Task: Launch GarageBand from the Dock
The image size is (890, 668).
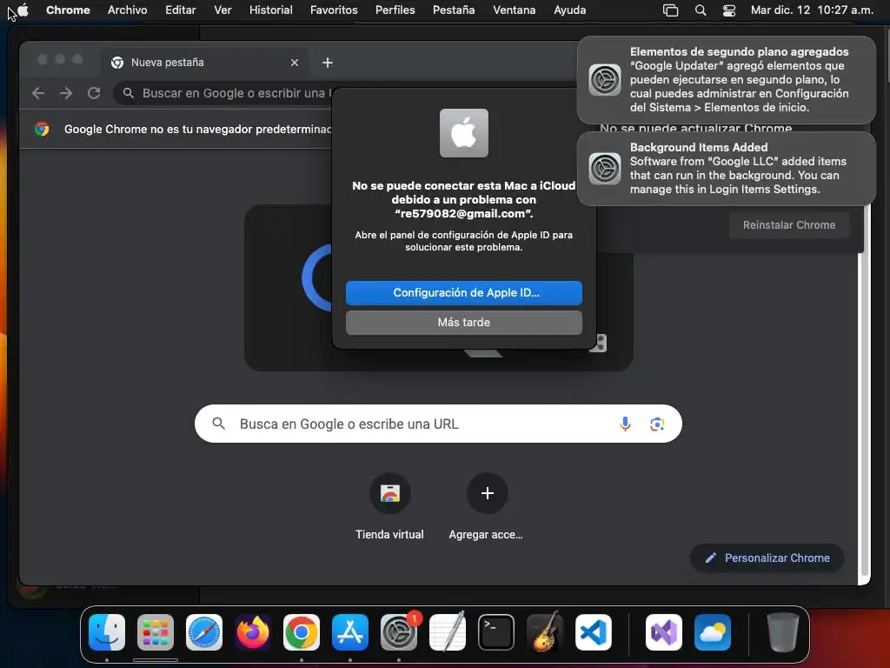Action: coord(545,632)
